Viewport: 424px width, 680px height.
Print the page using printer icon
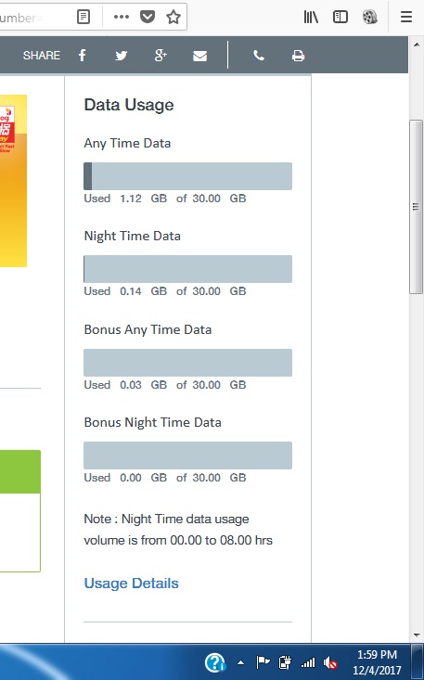point(298,56)
